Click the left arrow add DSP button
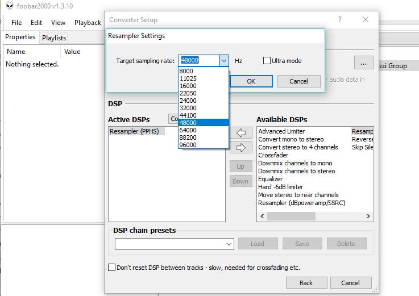Image resolution: width=419 pixels, height=296 pixels. (x=240, y=132)
